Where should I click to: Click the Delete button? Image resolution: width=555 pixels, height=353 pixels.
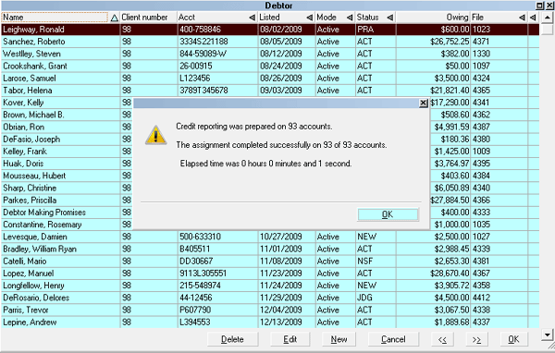232,339
